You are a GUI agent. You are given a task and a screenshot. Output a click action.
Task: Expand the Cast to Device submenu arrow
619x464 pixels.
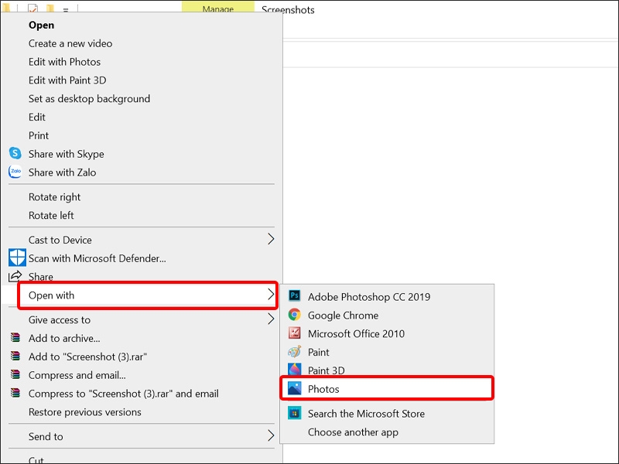coord(271,239)
